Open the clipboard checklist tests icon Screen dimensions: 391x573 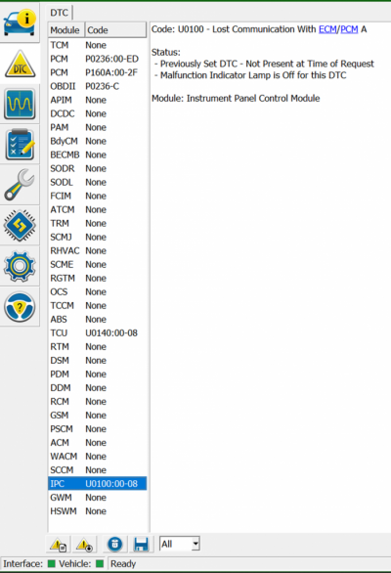(20, 145)
